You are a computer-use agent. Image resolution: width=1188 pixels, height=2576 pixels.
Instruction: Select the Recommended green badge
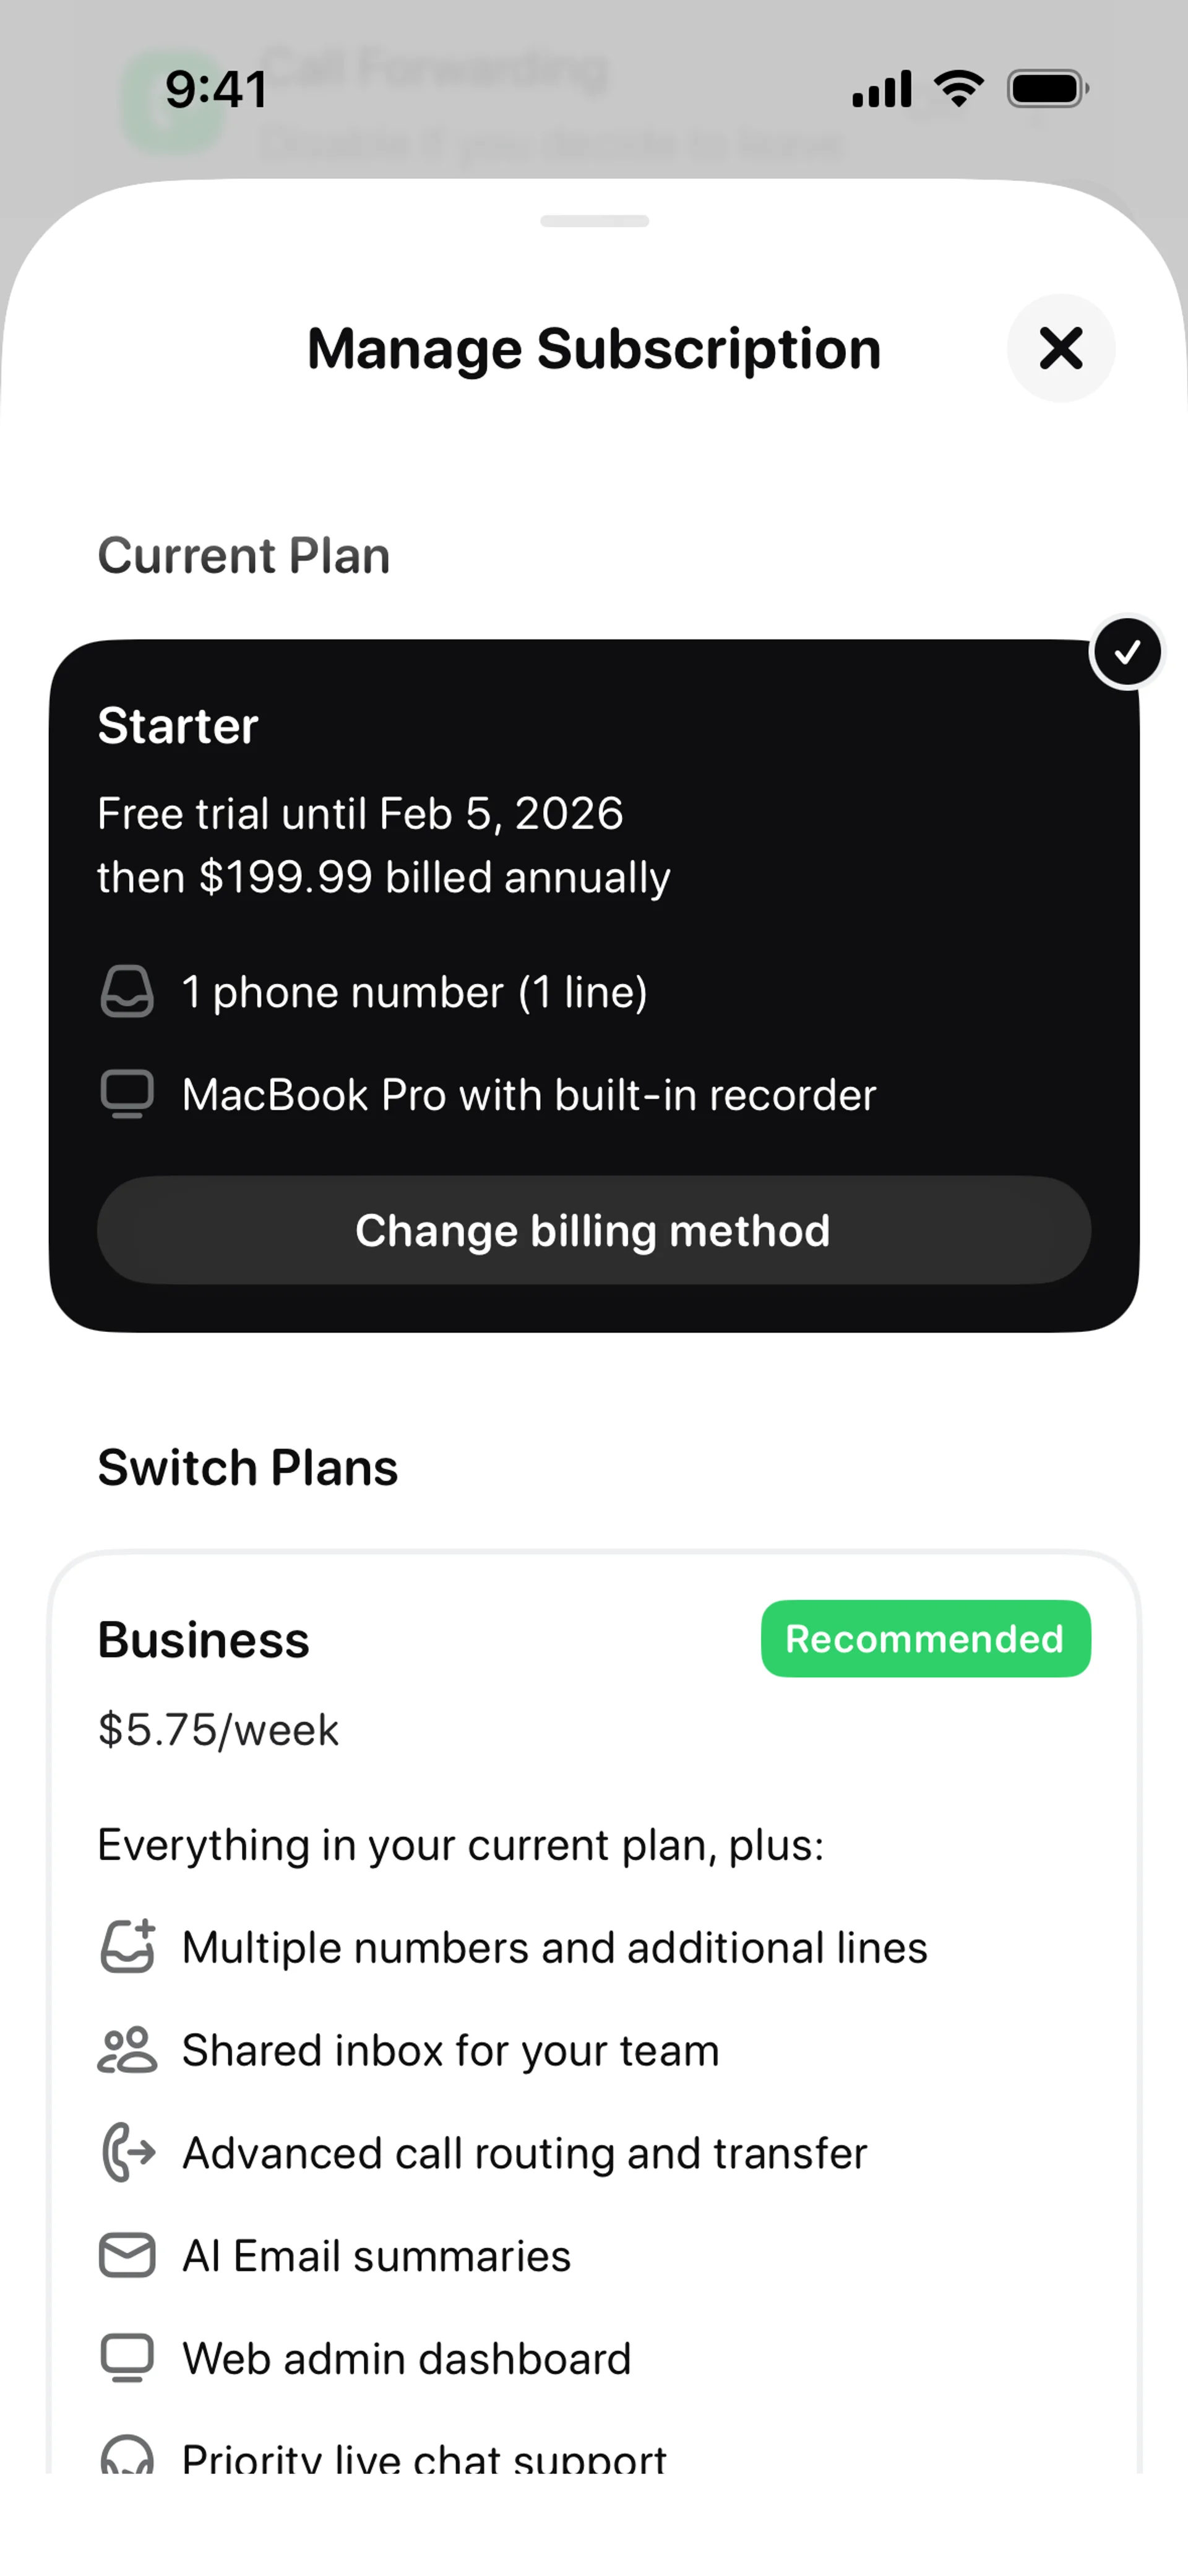[x=925, y=1638]
